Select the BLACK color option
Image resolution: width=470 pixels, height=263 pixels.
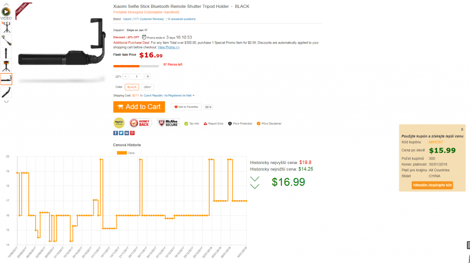pos(132,87)
